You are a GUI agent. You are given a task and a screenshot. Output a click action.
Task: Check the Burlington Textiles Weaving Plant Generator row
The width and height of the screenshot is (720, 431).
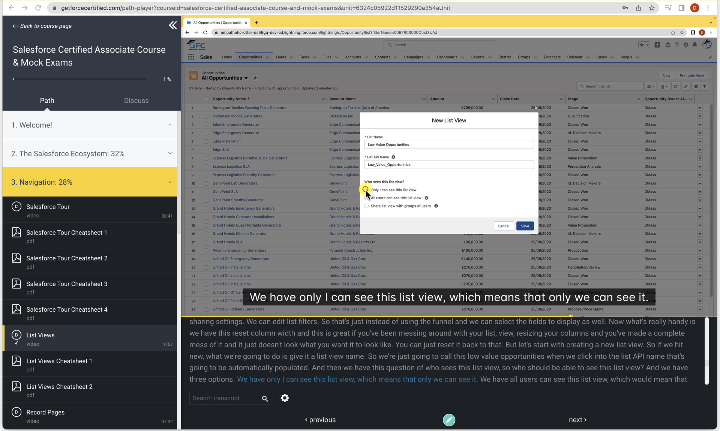pyautogui.click(x=205, y=108)
